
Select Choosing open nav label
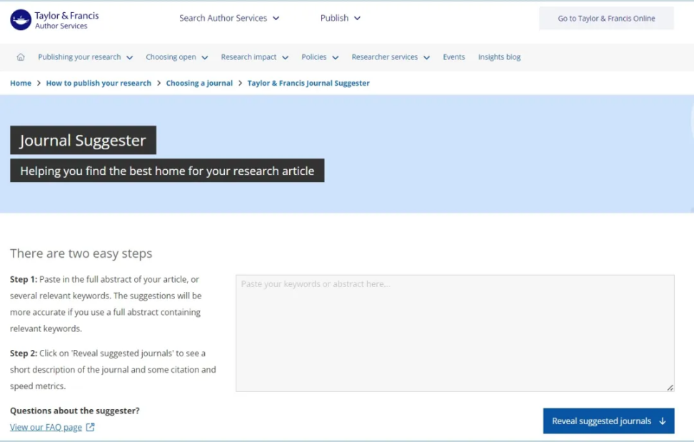(171, 57)
